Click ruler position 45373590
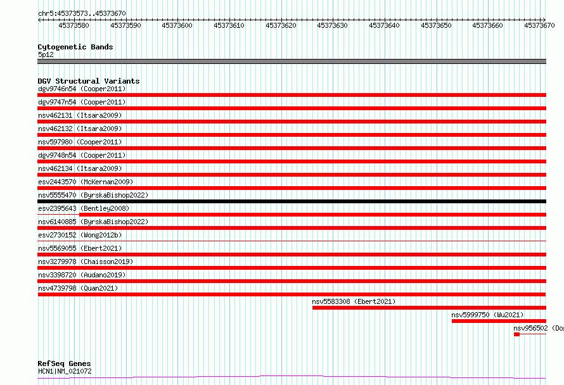The image size is (564, 385). 125,25
